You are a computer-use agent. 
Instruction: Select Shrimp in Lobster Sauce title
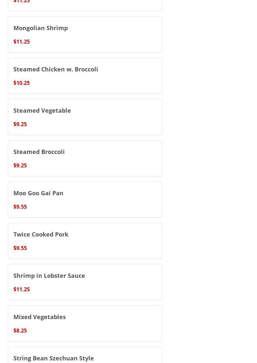point(49,276)
